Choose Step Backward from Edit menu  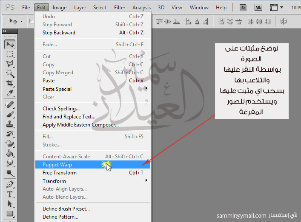pyautogui.click(x=93, y=33)
